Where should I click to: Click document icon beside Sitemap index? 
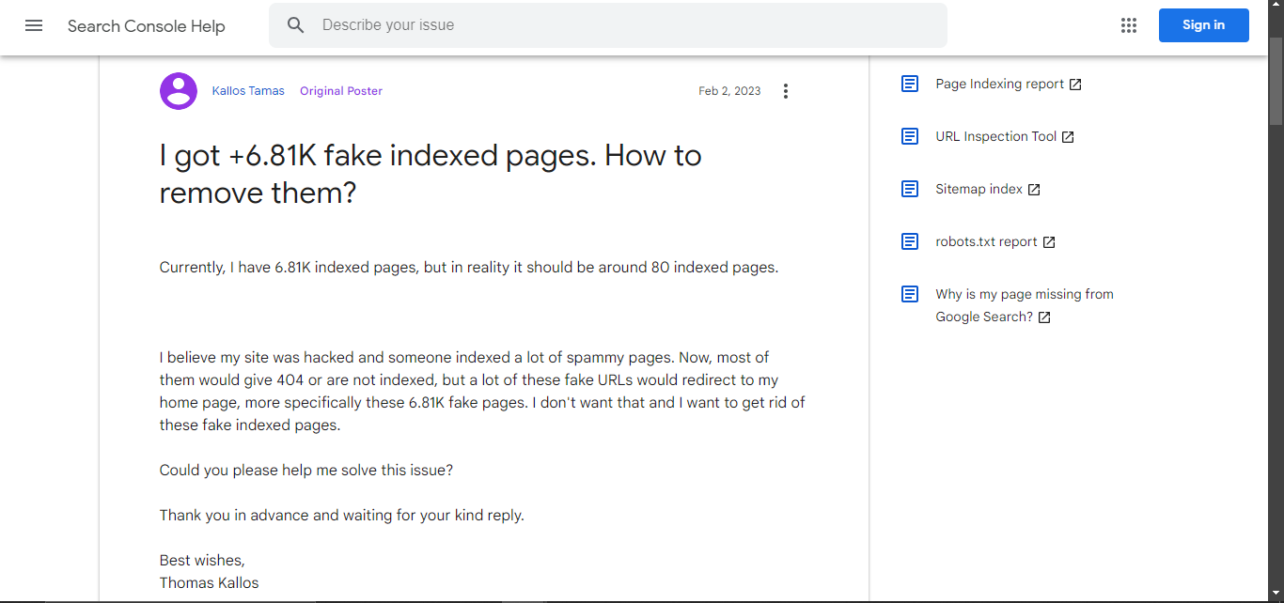pos(910,189)
